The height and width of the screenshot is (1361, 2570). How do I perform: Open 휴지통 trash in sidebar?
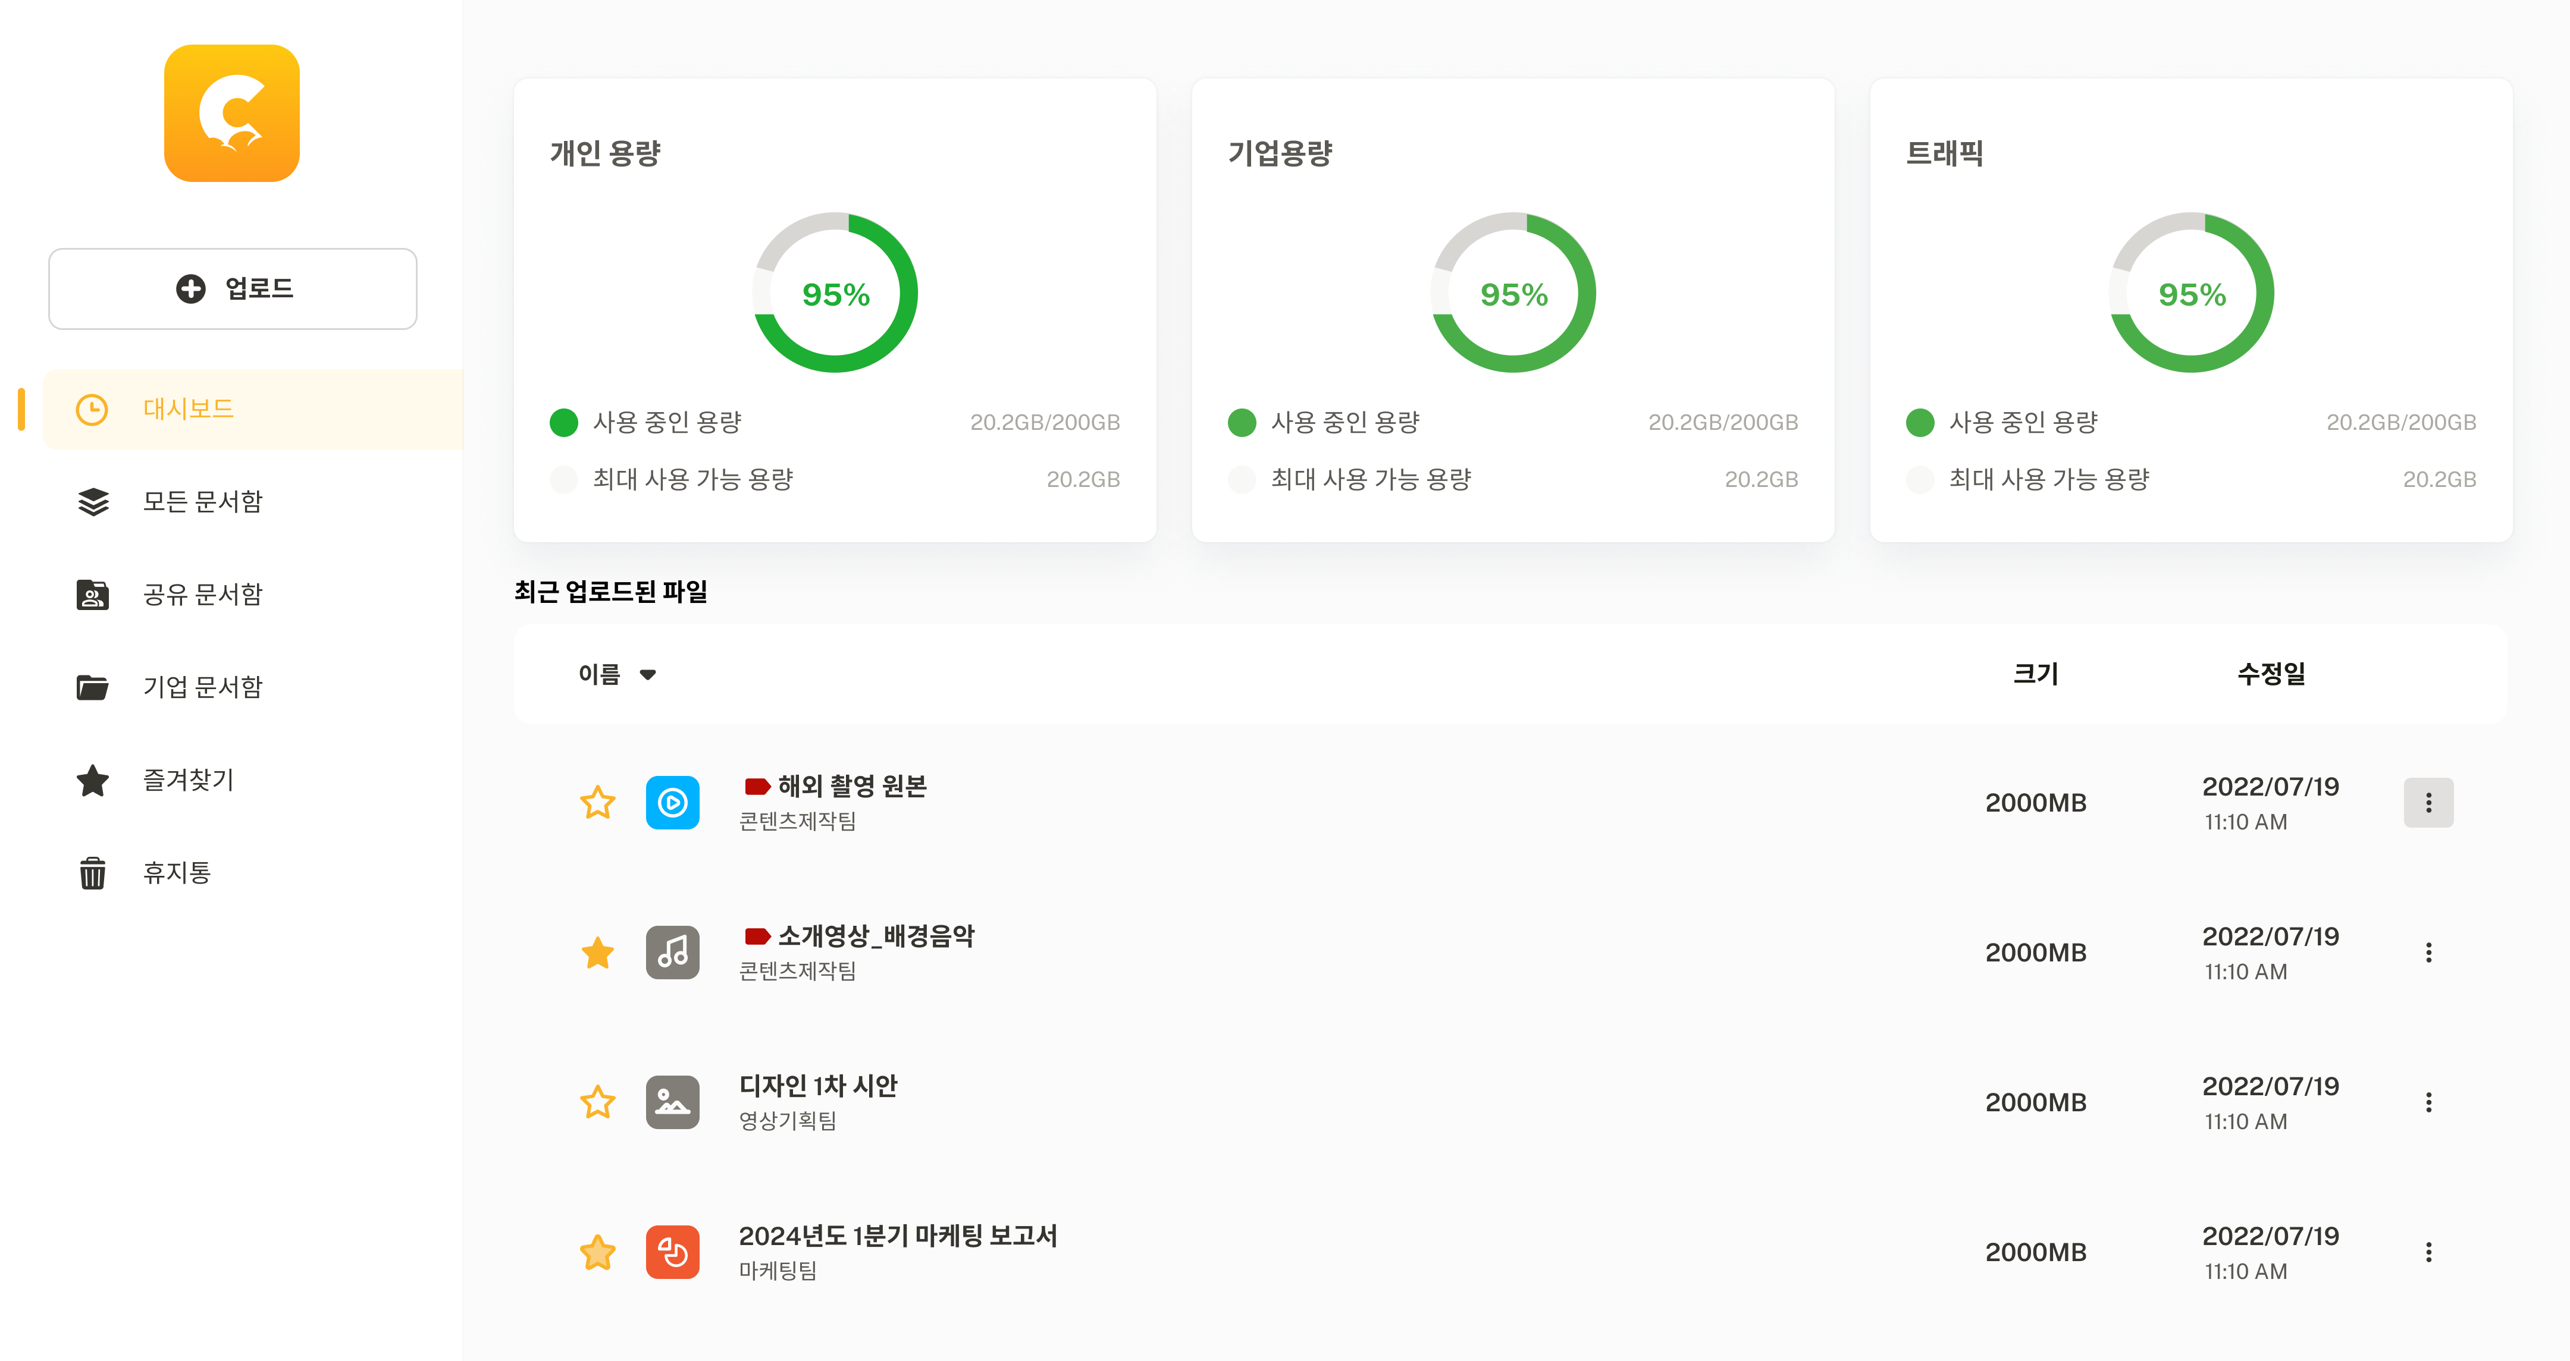click(177, 872)
